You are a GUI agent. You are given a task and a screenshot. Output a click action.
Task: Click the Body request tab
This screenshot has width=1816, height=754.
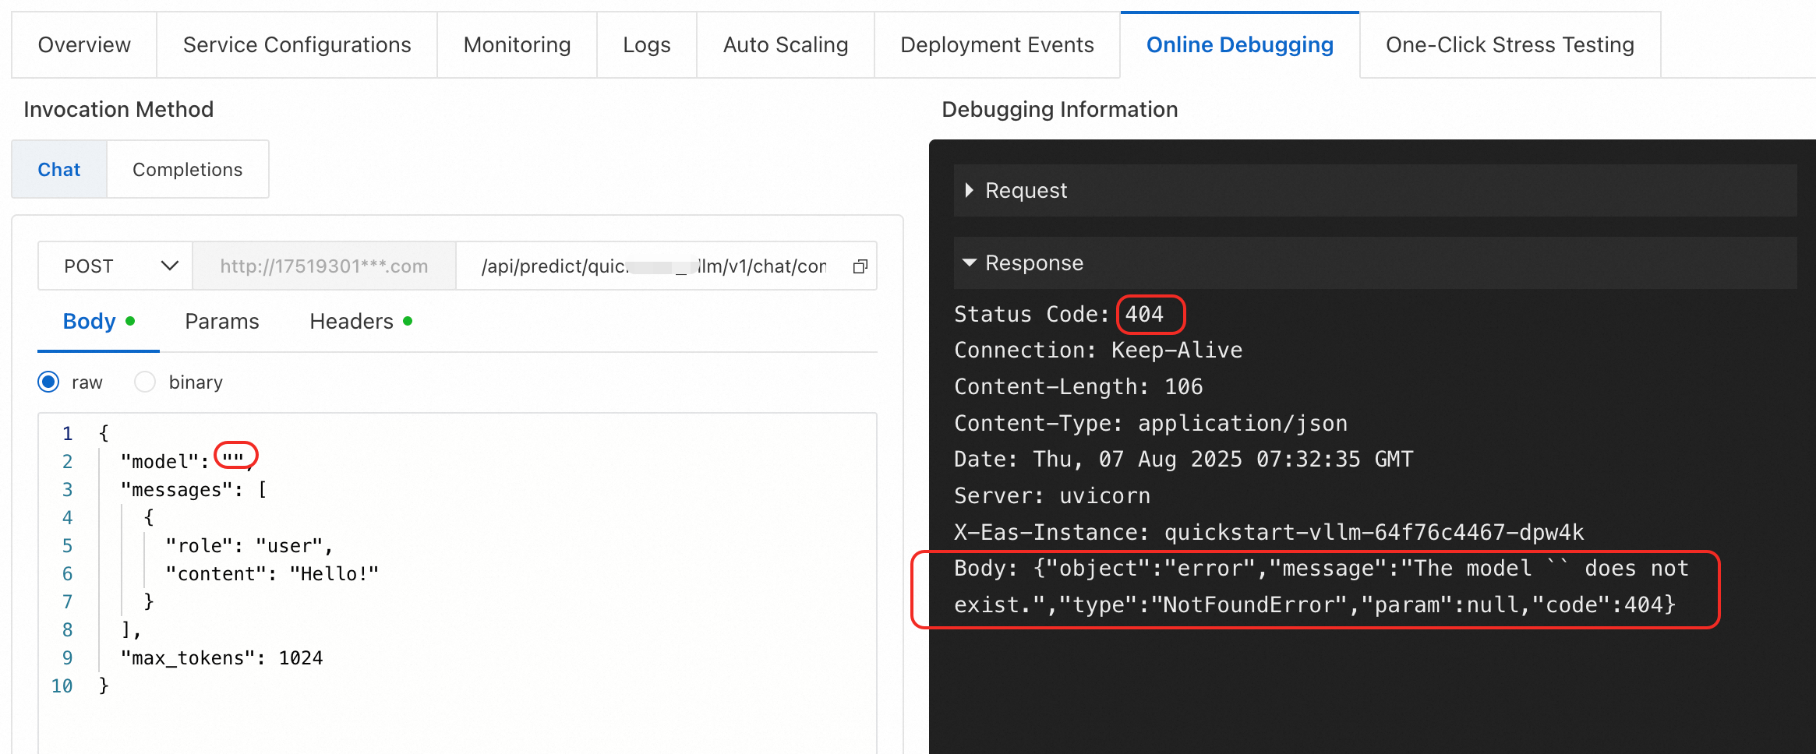[90, 322]
